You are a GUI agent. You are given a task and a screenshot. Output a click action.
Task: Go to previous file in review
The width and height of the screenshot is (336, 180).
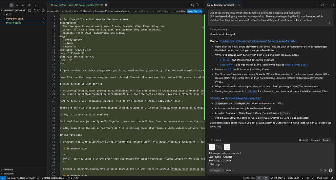154,11
